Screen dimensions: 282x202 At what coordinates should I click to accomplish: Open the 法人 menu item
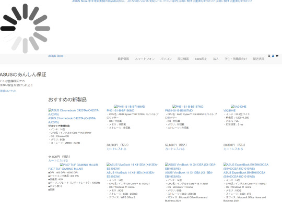click(x=216, y=59)
